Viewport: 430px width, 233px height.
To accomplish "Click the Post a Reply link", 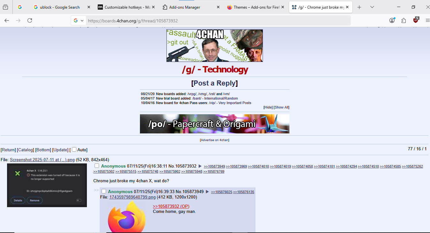I will tap(215, 83).
